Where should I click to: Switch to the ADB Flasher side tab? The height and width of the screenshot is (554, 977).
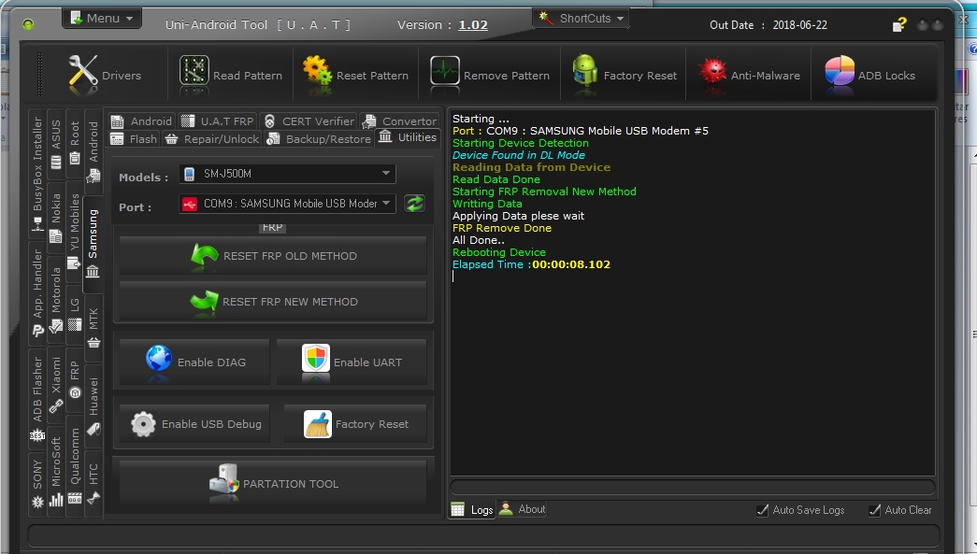point(37,398)
